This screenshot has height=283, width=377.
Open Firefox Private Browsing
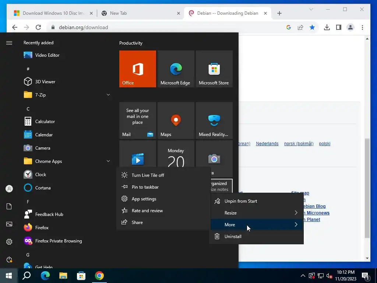click(67, 241)
